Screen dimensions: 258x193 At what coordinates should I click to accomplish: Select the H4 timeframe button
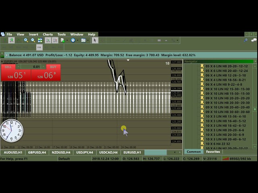(x=39, y=47)
